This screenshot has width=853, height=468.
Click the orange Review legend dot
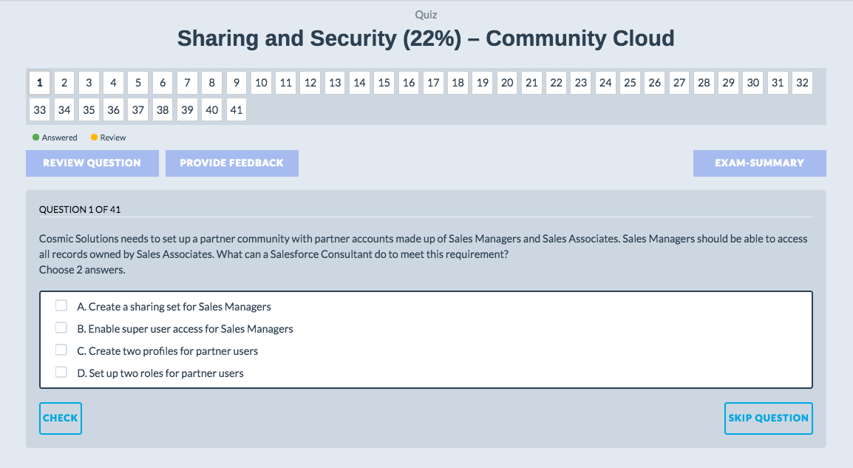click(x=94, y=137)
